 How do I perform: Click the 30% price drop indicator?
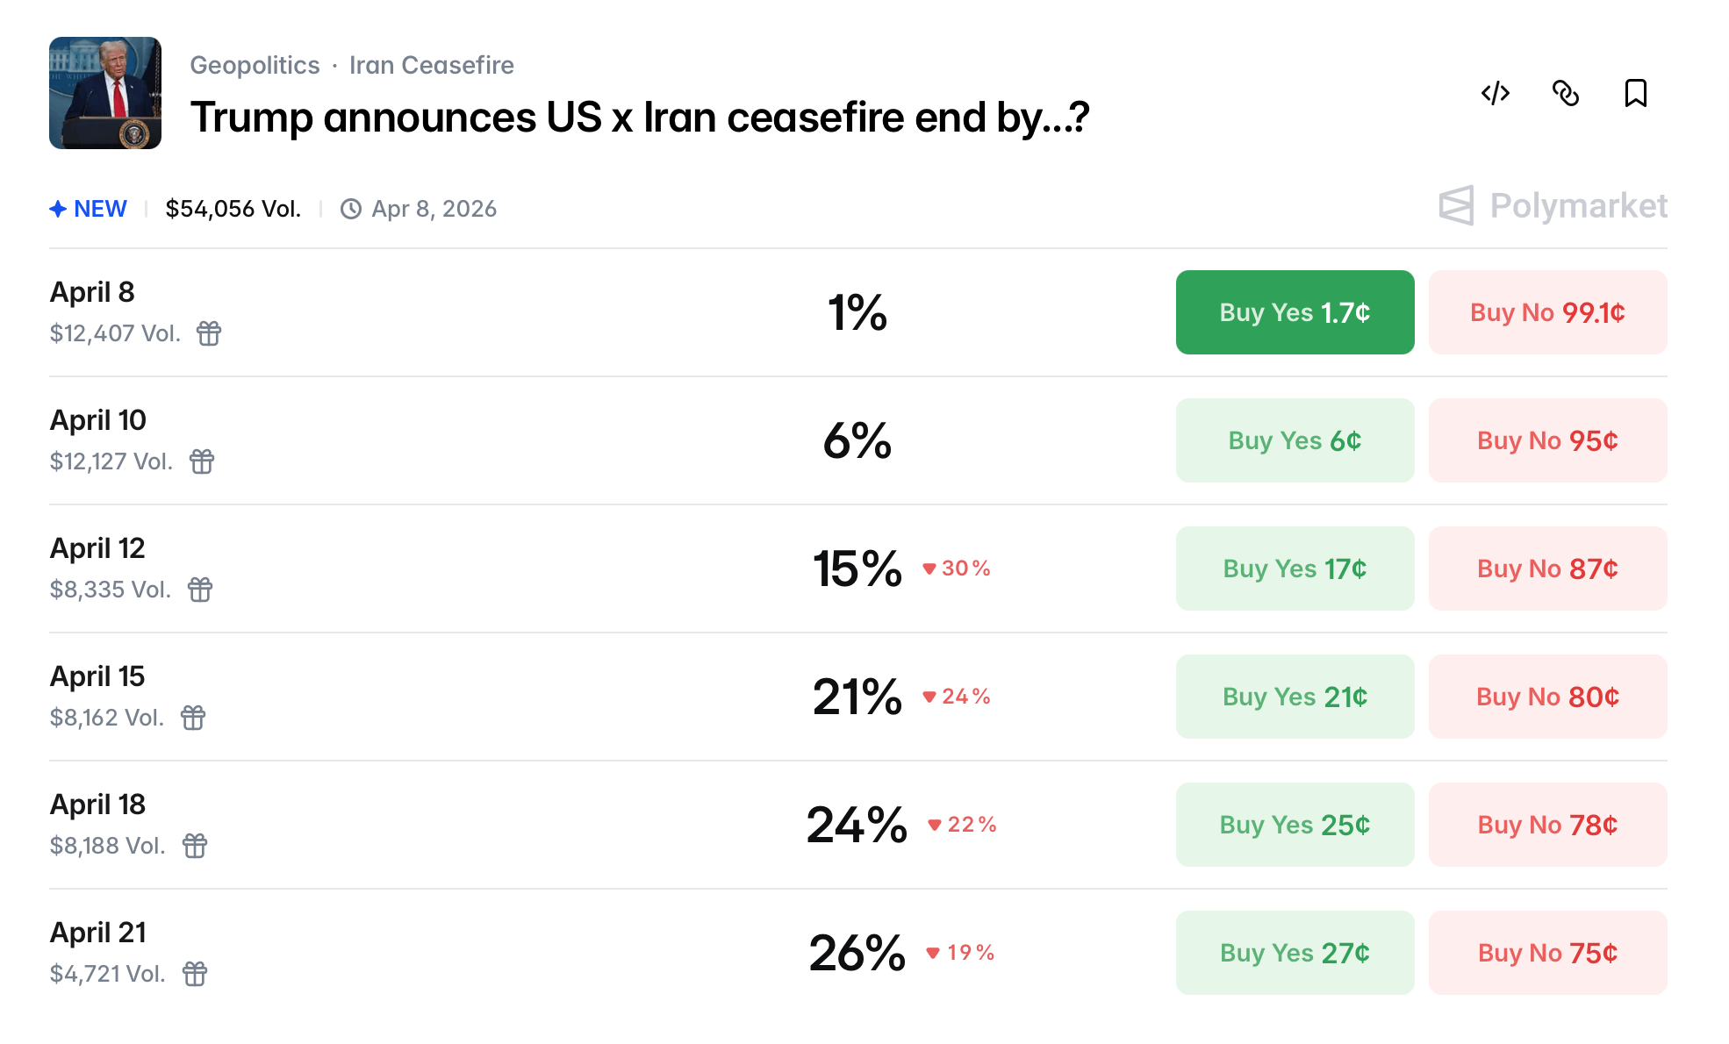click(x=958, y=568)
